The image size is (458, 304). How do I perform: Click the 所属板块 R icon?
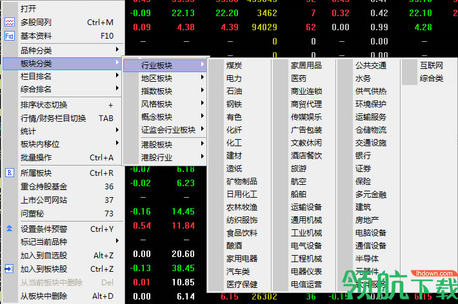point(9,173)
